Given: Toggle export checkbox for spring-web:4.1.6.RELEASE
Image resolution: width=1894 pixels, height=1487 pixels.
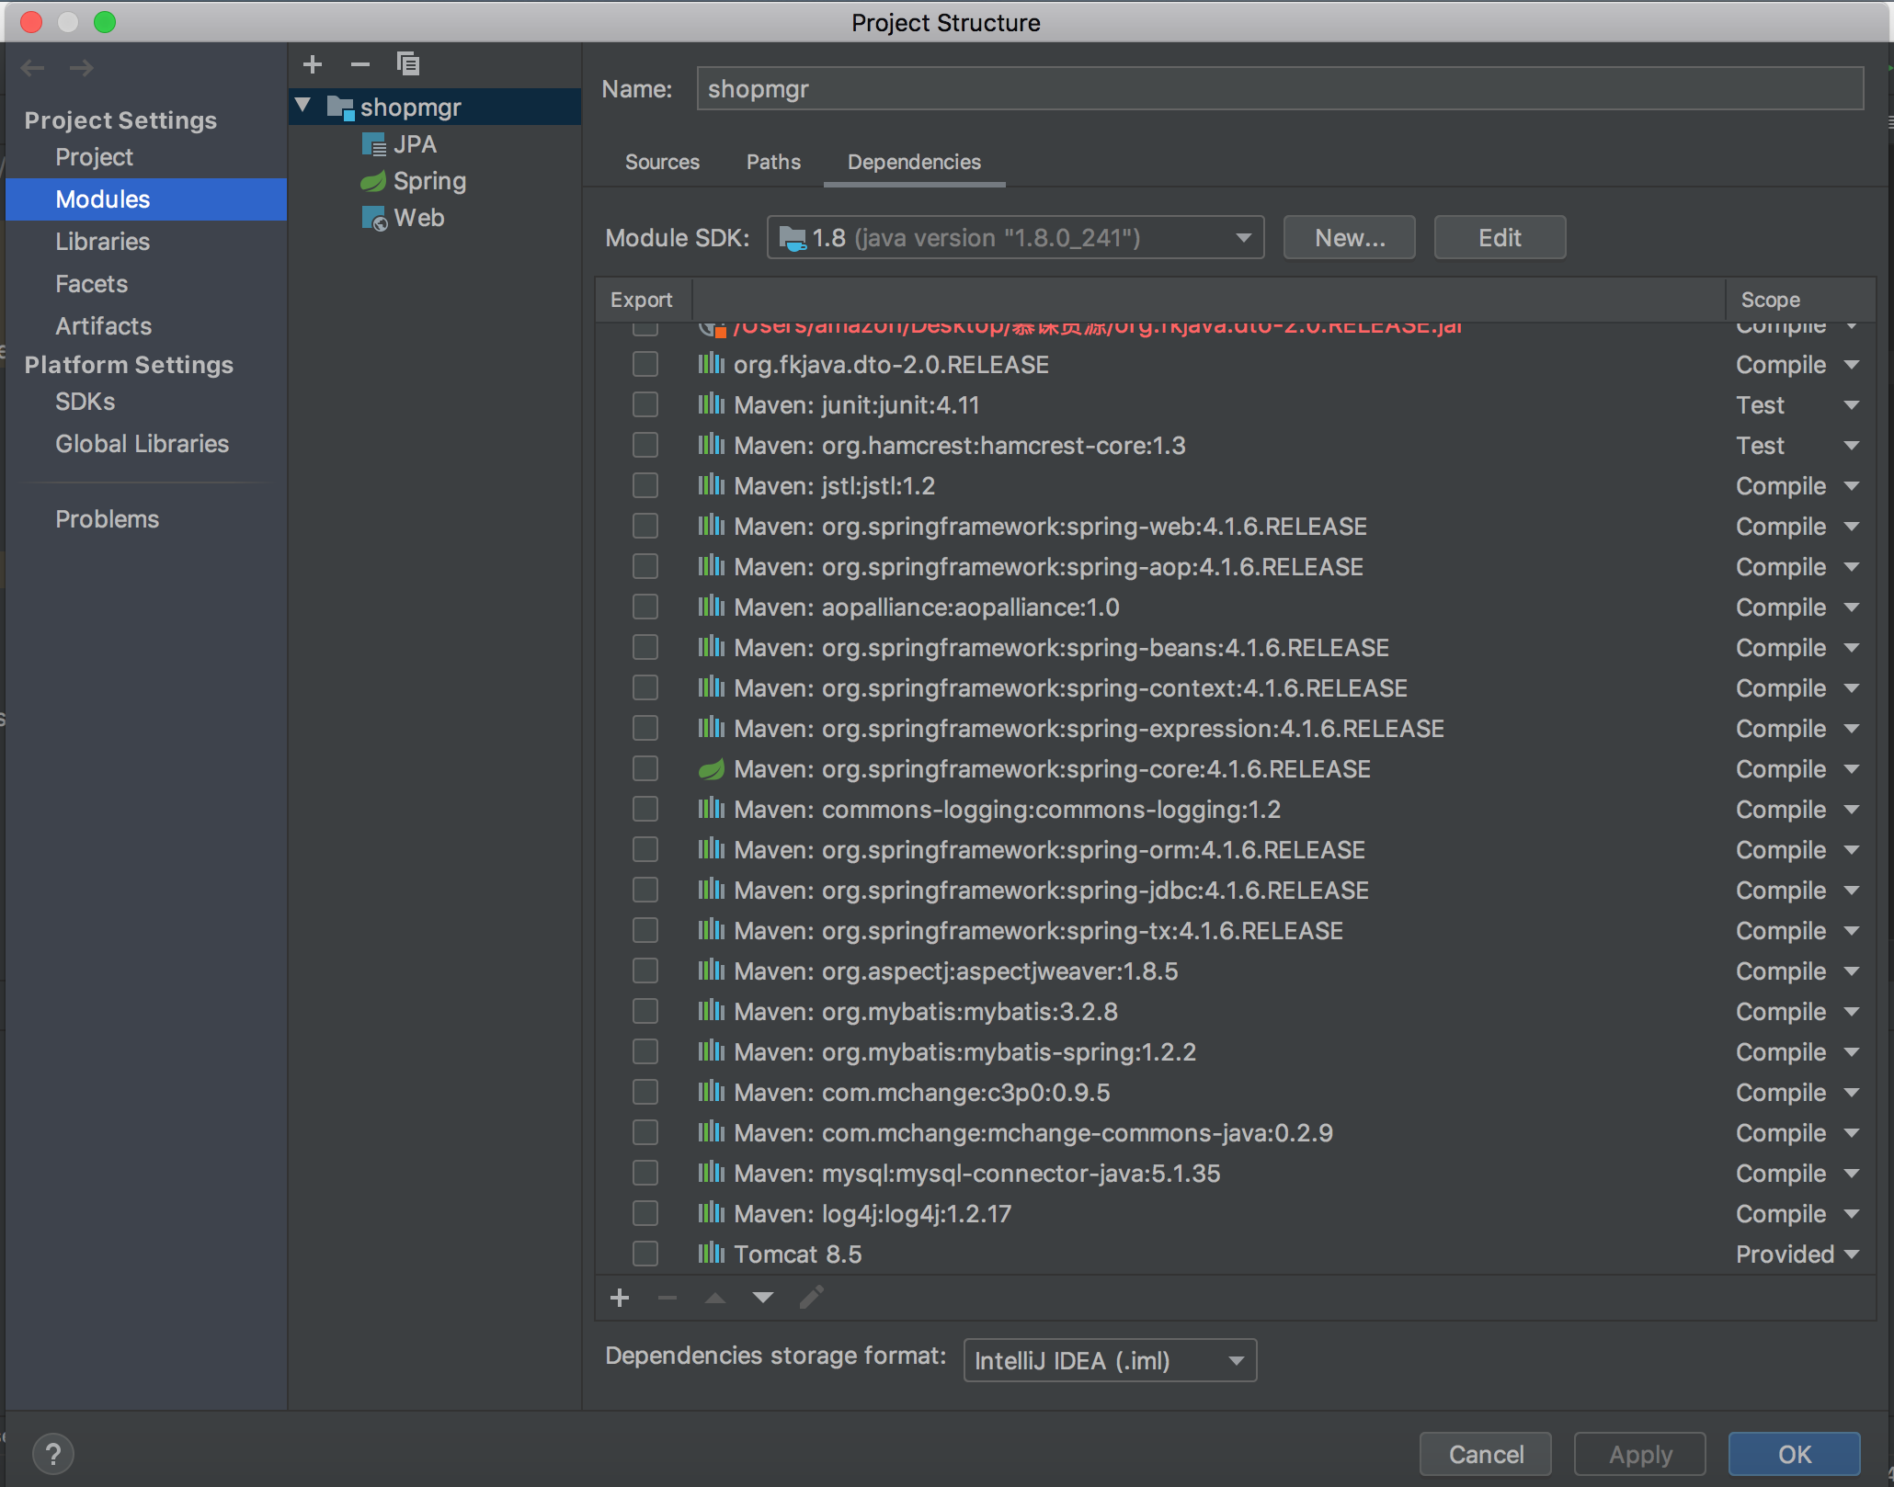Looking at the screenshot, I should click(645, 527).
